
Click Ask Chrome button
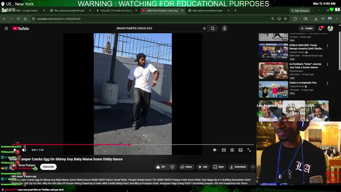300,10
